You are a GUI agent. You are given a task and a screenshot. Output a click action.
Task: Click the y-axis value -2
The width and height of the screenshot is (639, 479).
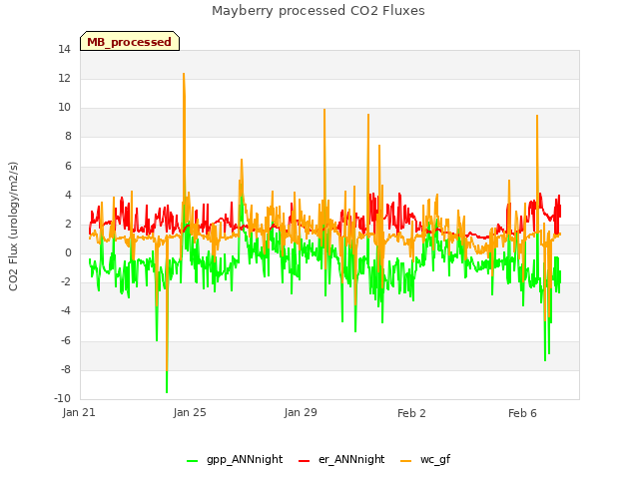[x=66, y=282]
